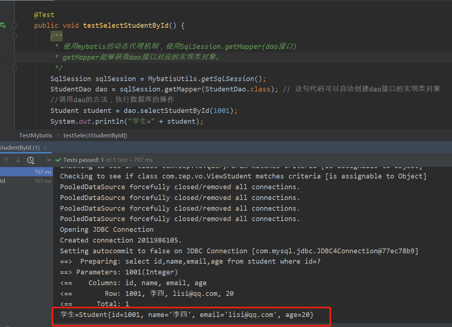Viewport: 452px width, 327px height.
Task: Click the green tests passed checkmark
Action: 58,160
